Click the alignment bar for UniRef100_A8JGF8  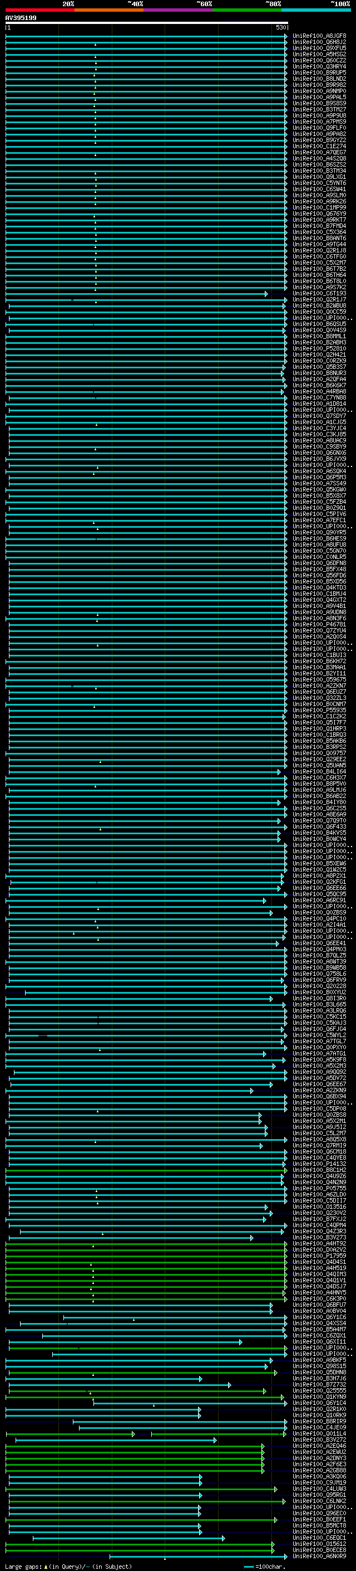146,36
